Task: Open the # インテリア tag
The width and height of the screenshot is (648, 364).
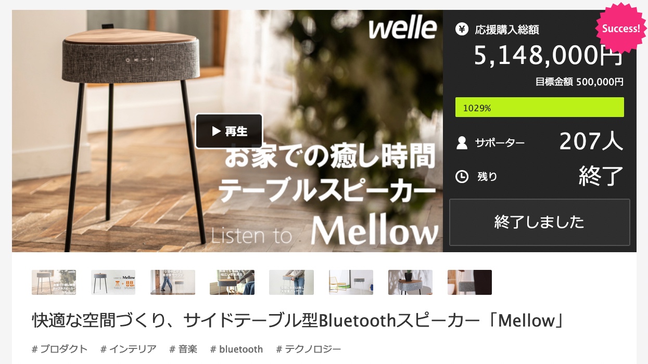Action: pos(129,349)
